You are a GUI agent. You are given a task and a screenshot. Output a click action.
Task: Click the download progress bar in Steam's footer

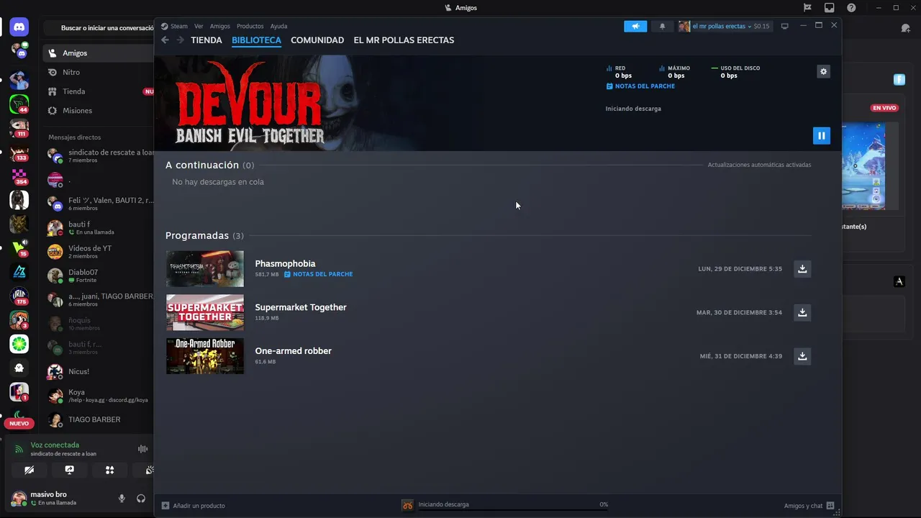click(513, 511)
